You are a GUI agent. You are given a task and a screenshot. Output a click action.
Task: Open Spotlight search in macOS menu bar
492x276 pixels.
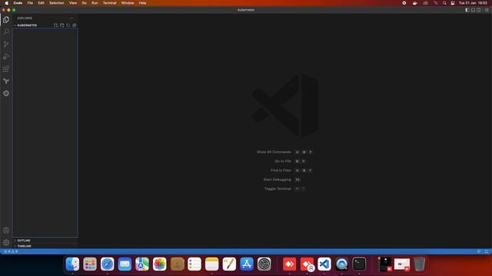click(444, 3)
